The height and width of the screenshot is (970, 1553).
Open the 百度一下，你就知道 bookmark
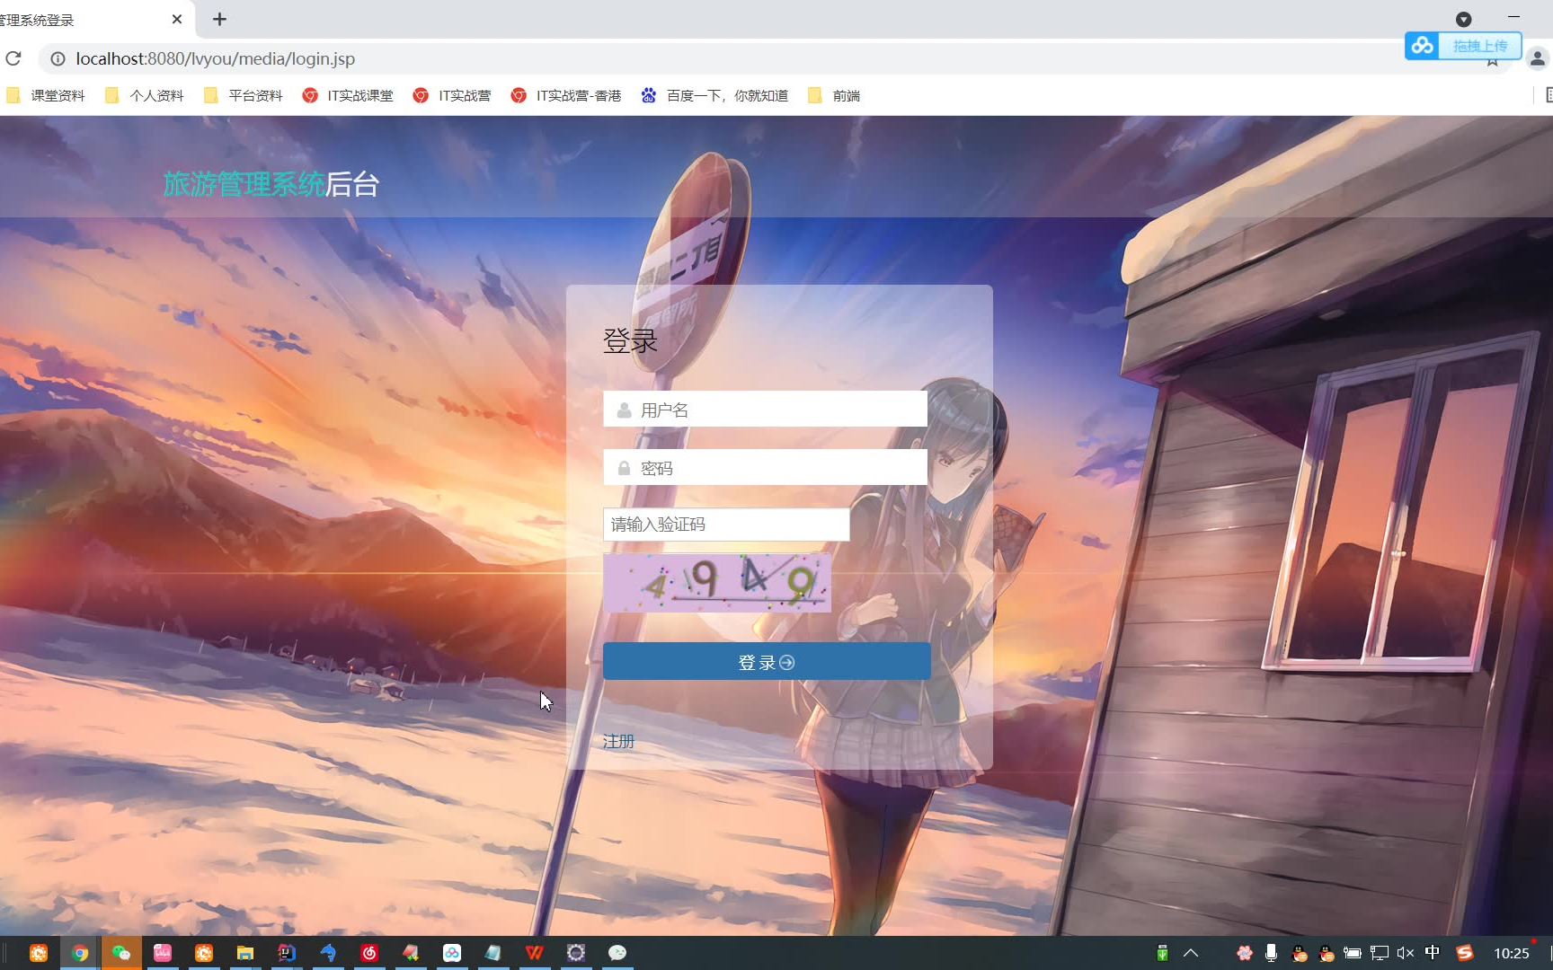[x=714, y=95]
